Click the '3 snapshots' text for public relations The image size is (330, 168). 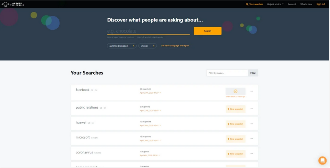click(x=145, y=106)
